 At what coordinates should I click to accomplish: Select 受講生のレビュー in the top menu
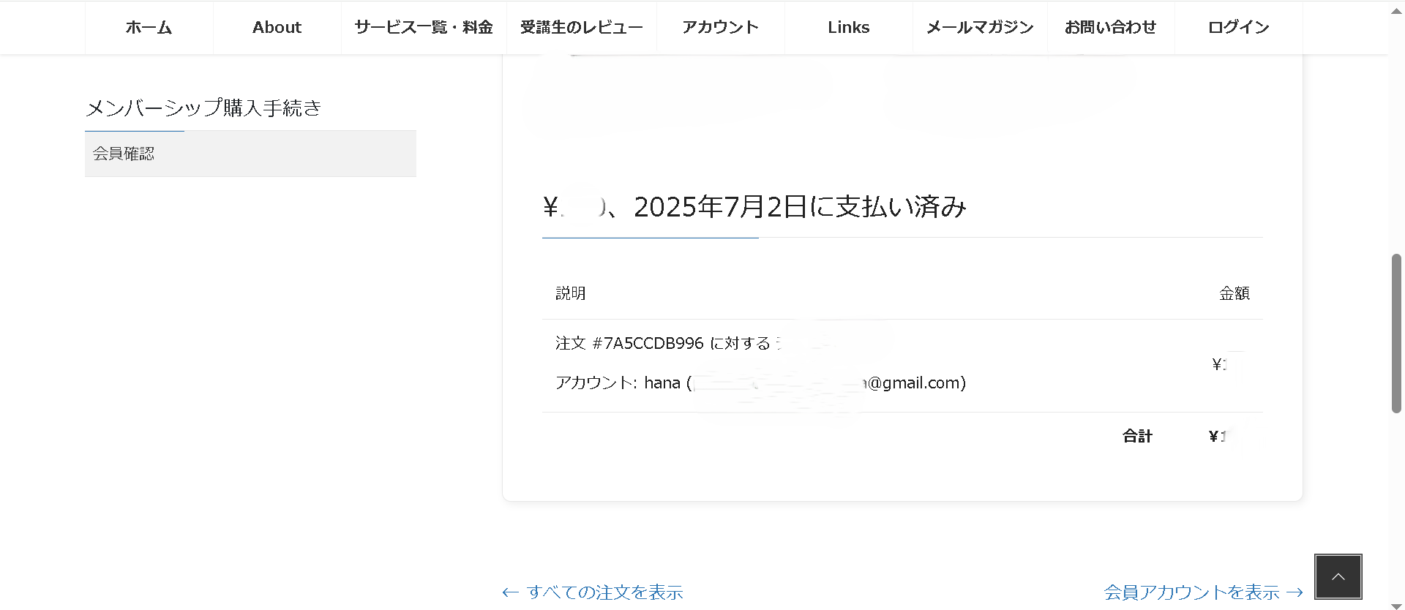581,28
